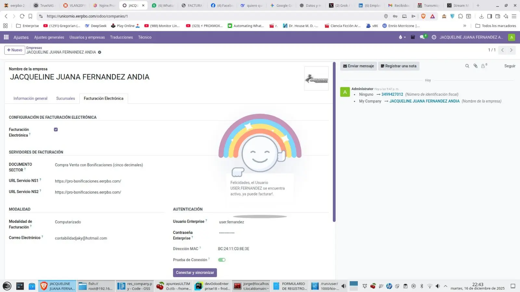Open the activities clock icon

pyautogui.click(x=434, y=37)
